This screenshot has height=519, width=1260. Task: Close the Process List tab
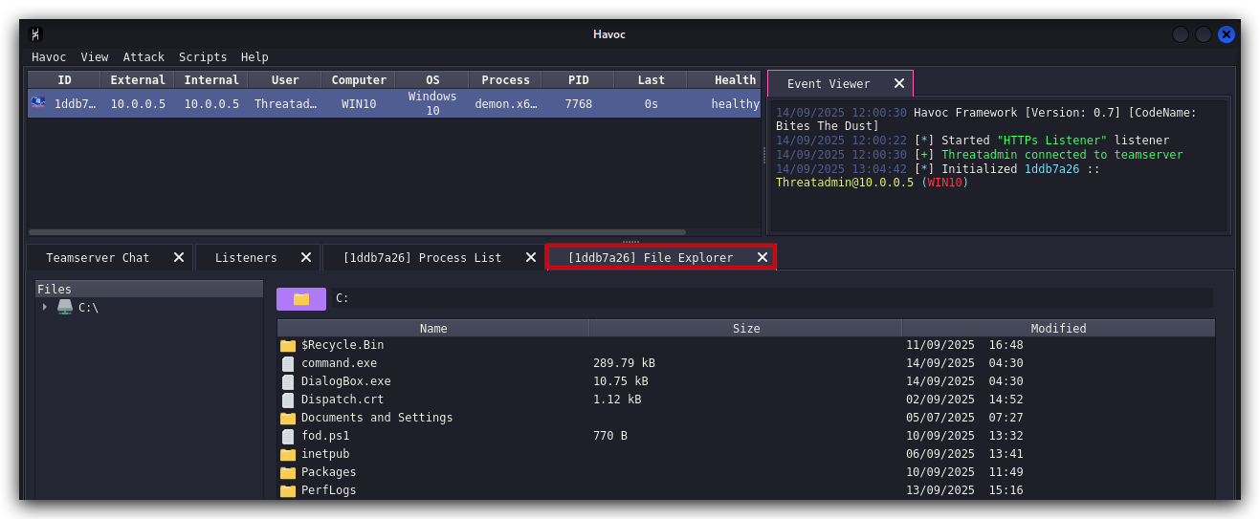531,257
